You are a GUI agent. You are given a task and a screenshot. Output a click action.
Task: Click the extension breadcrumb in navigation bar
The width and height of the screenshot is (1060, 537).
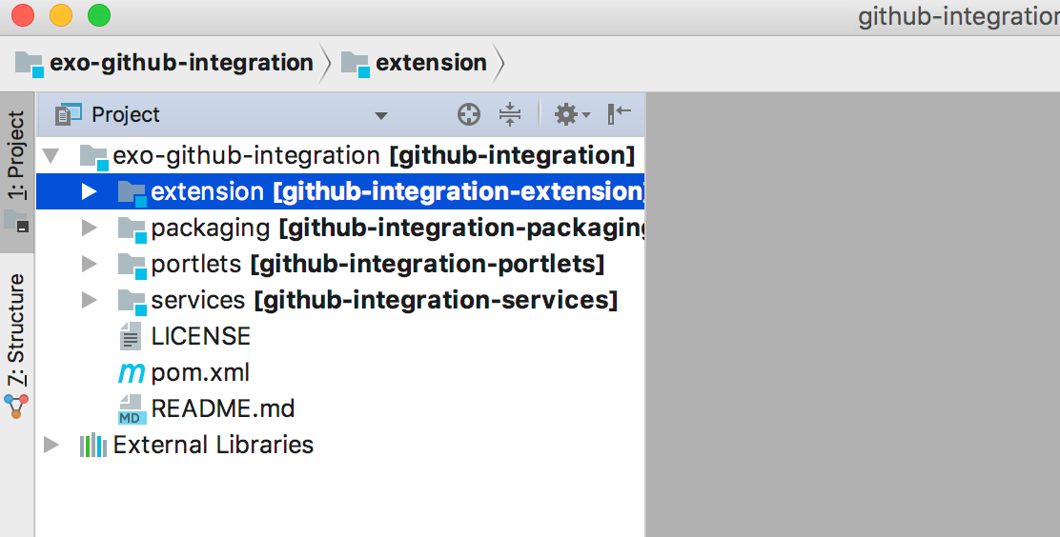tap(414, 63)
